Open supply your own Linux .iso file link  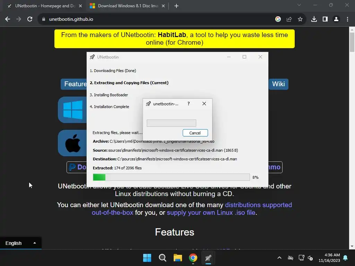(211, 213)
